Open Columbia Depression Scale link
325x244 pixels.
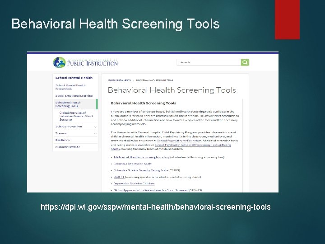click(132, 164)
